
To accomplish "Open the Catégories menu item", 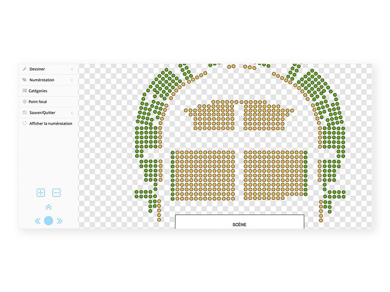I will click(x=48, y=91).
